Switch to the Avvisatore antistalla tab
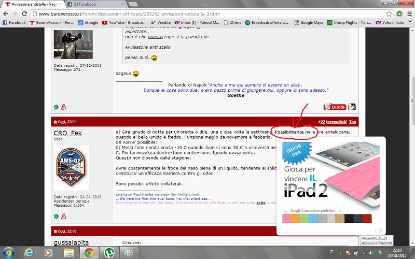Viewport: 415px width, 259px height. [x=31, y=4]
